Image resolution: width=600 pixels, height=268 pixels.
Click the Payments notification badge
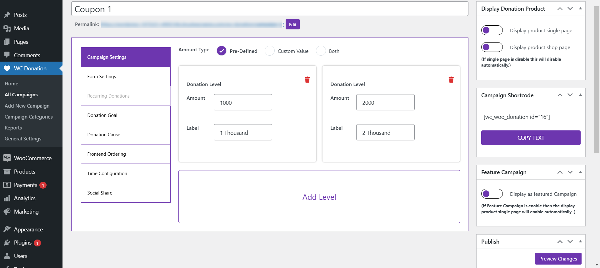click(43, 185)
